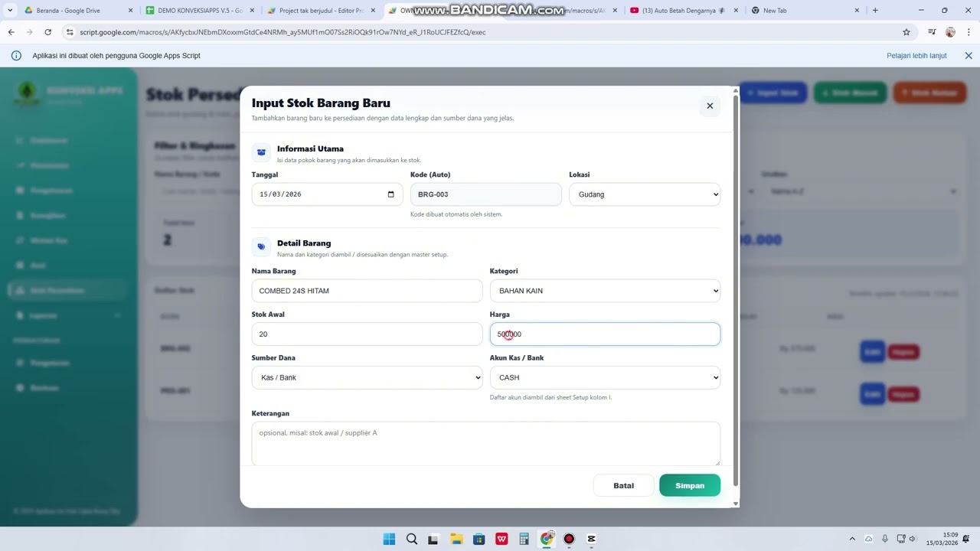
Task: Switch to DEMO KONVEKSIAPPS V.5 tab
Action: tap(199, 11)
